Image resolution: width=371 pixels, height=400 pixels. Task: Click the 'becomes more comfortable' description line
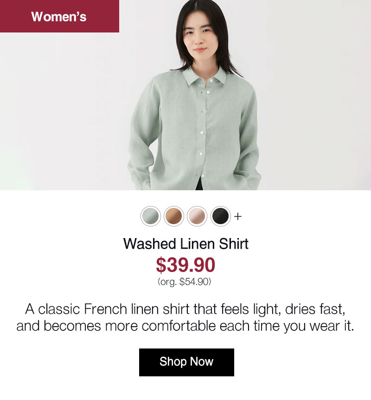click(x=185, y=326)
